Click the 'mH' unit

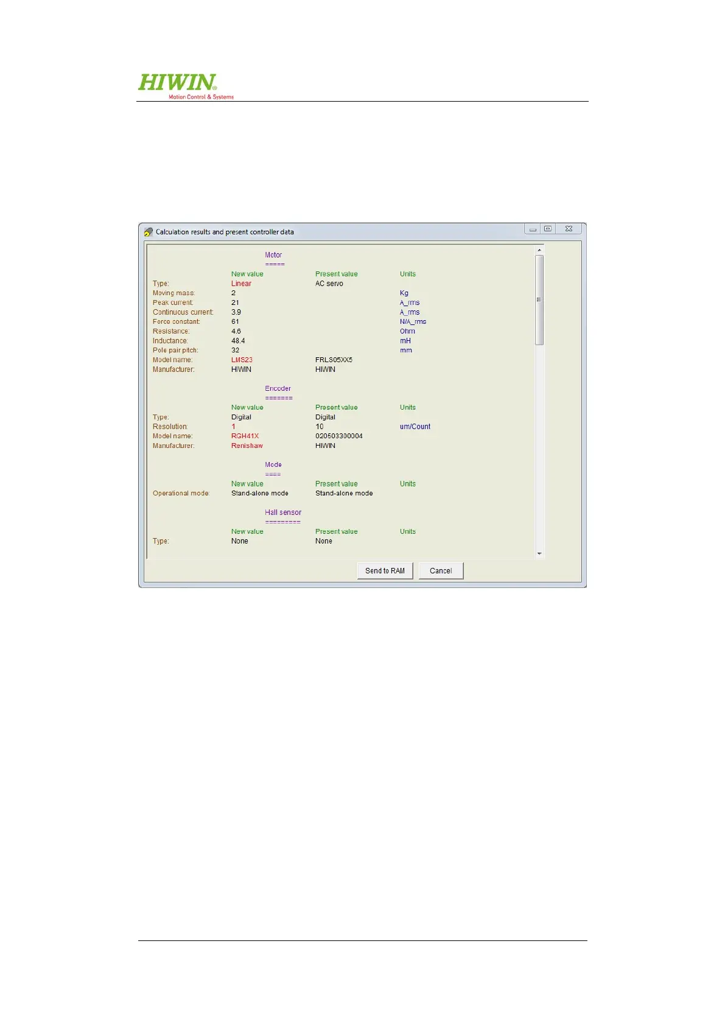click(x=405, y=341)
